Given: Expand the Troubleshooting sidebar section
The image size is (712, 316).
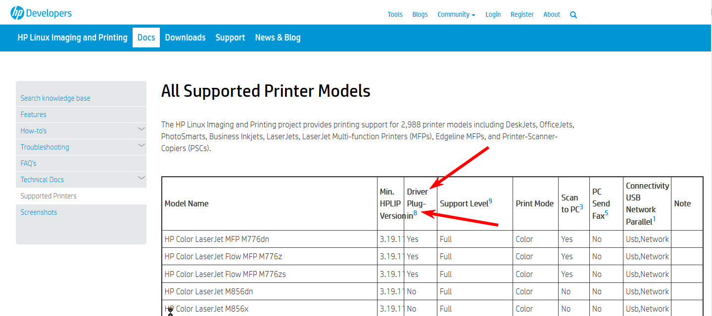Looking at the screenshot, I should click(141, 146).
